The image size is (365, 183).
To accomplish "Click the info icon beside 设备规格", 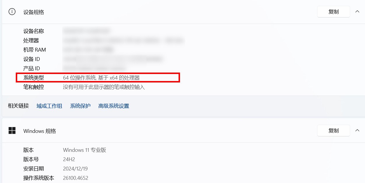I will tap(12, 12).
